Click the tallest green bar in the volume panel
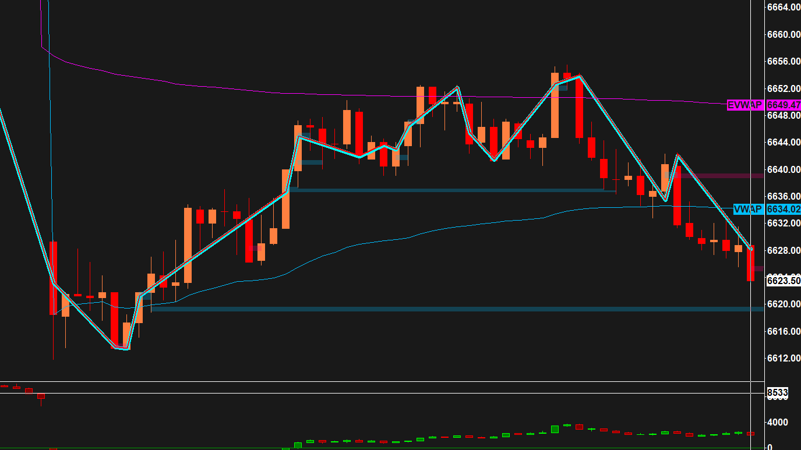The image size is (801, 450). pos(555,429)
